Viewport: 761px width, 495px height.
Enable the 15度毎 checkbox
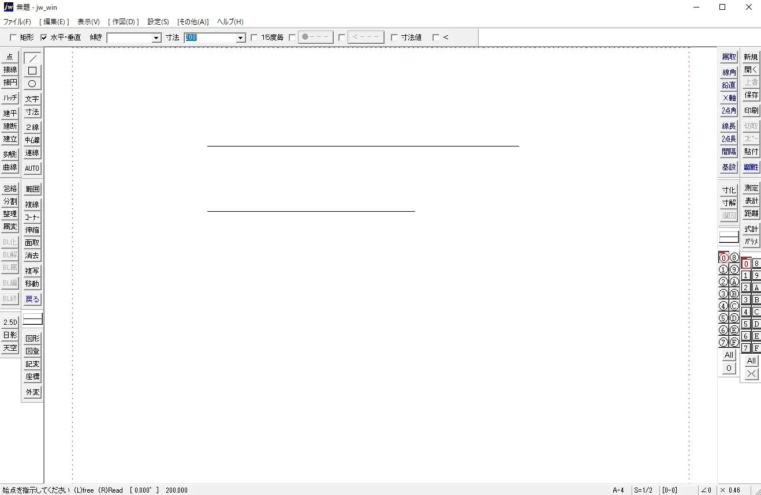click(254, 37)
